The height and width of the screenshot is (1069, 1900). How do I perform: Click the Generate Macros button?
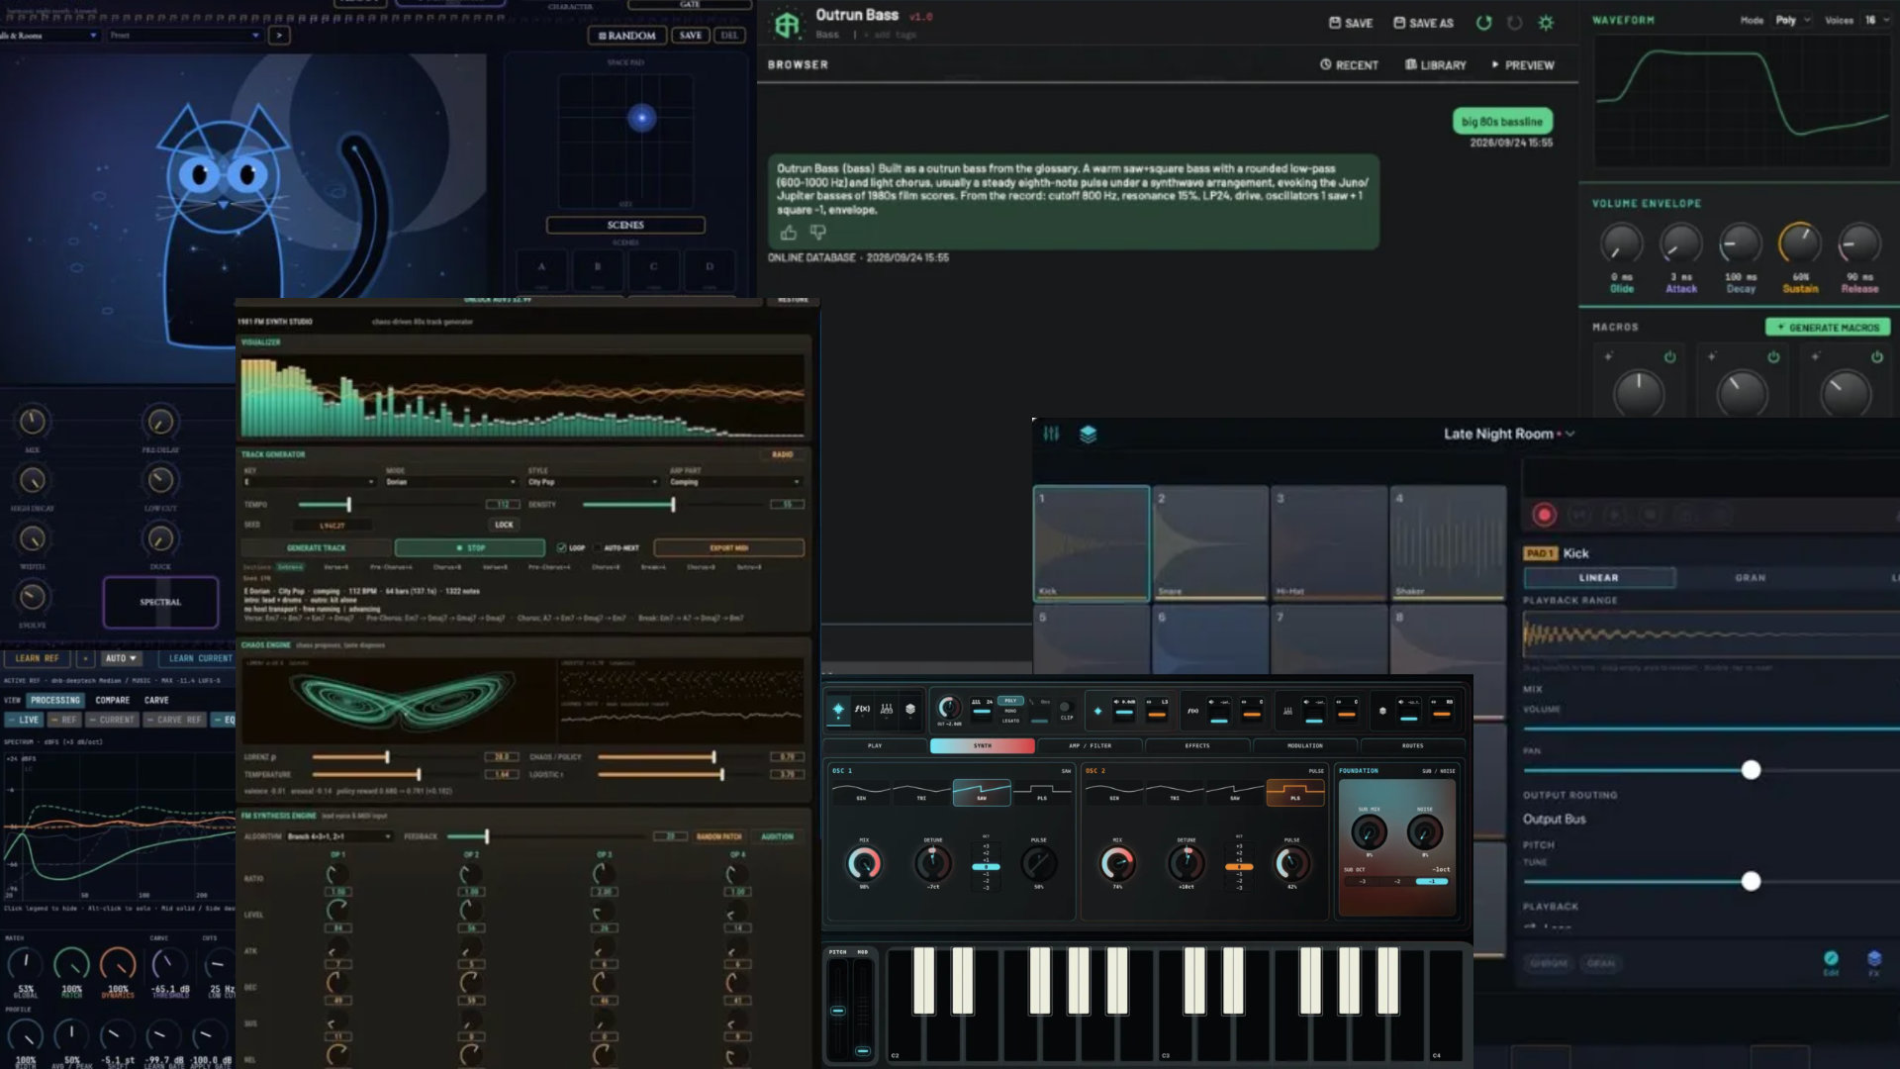tap(1828, 327)
